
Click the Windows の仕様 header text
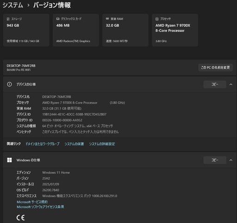28,160
